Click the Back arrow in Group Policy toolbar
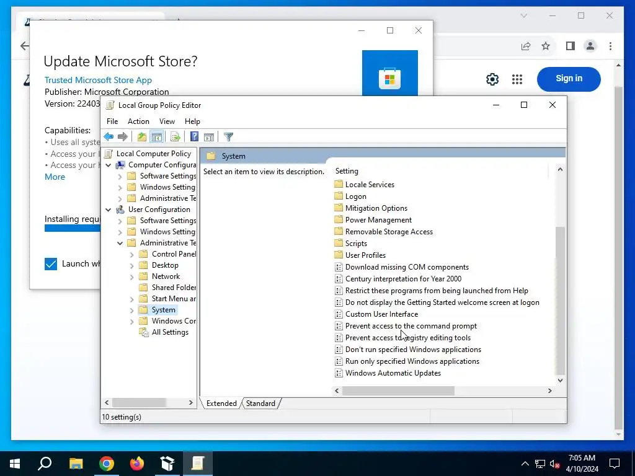The image size is (635, 476). (x=109, y=137)
